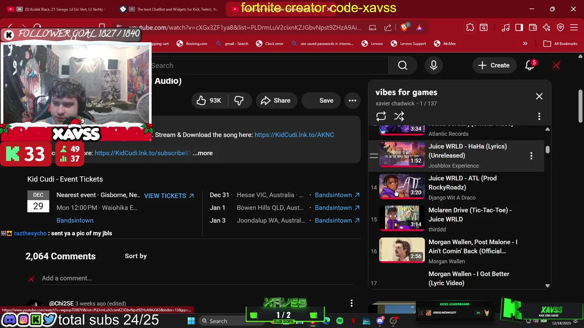The image size is (584, 328).
Task: Click the Windows Start button
Action: [x=191, y=321]
